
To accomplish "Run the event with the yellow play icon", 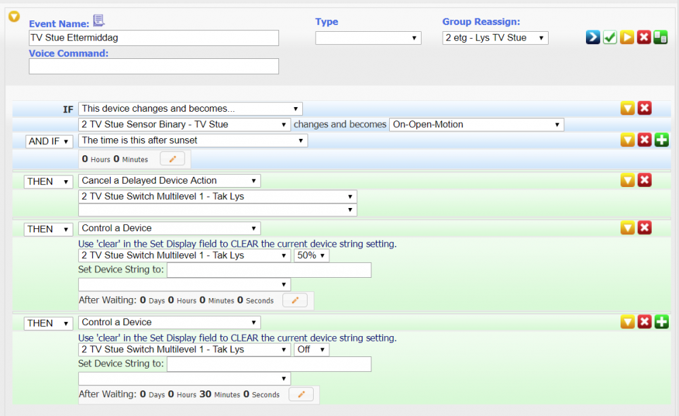I will click(627, 38).
